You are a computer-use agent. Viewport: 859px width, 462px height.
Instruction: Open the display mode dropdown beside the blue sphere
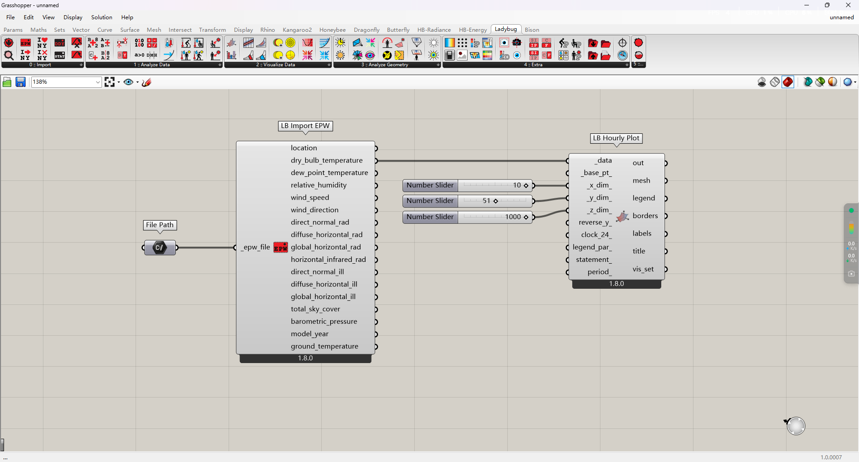pos(855,82)
